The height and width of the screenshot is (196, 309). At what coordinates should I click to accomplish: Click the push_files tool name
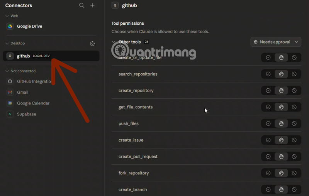(129, 123)
